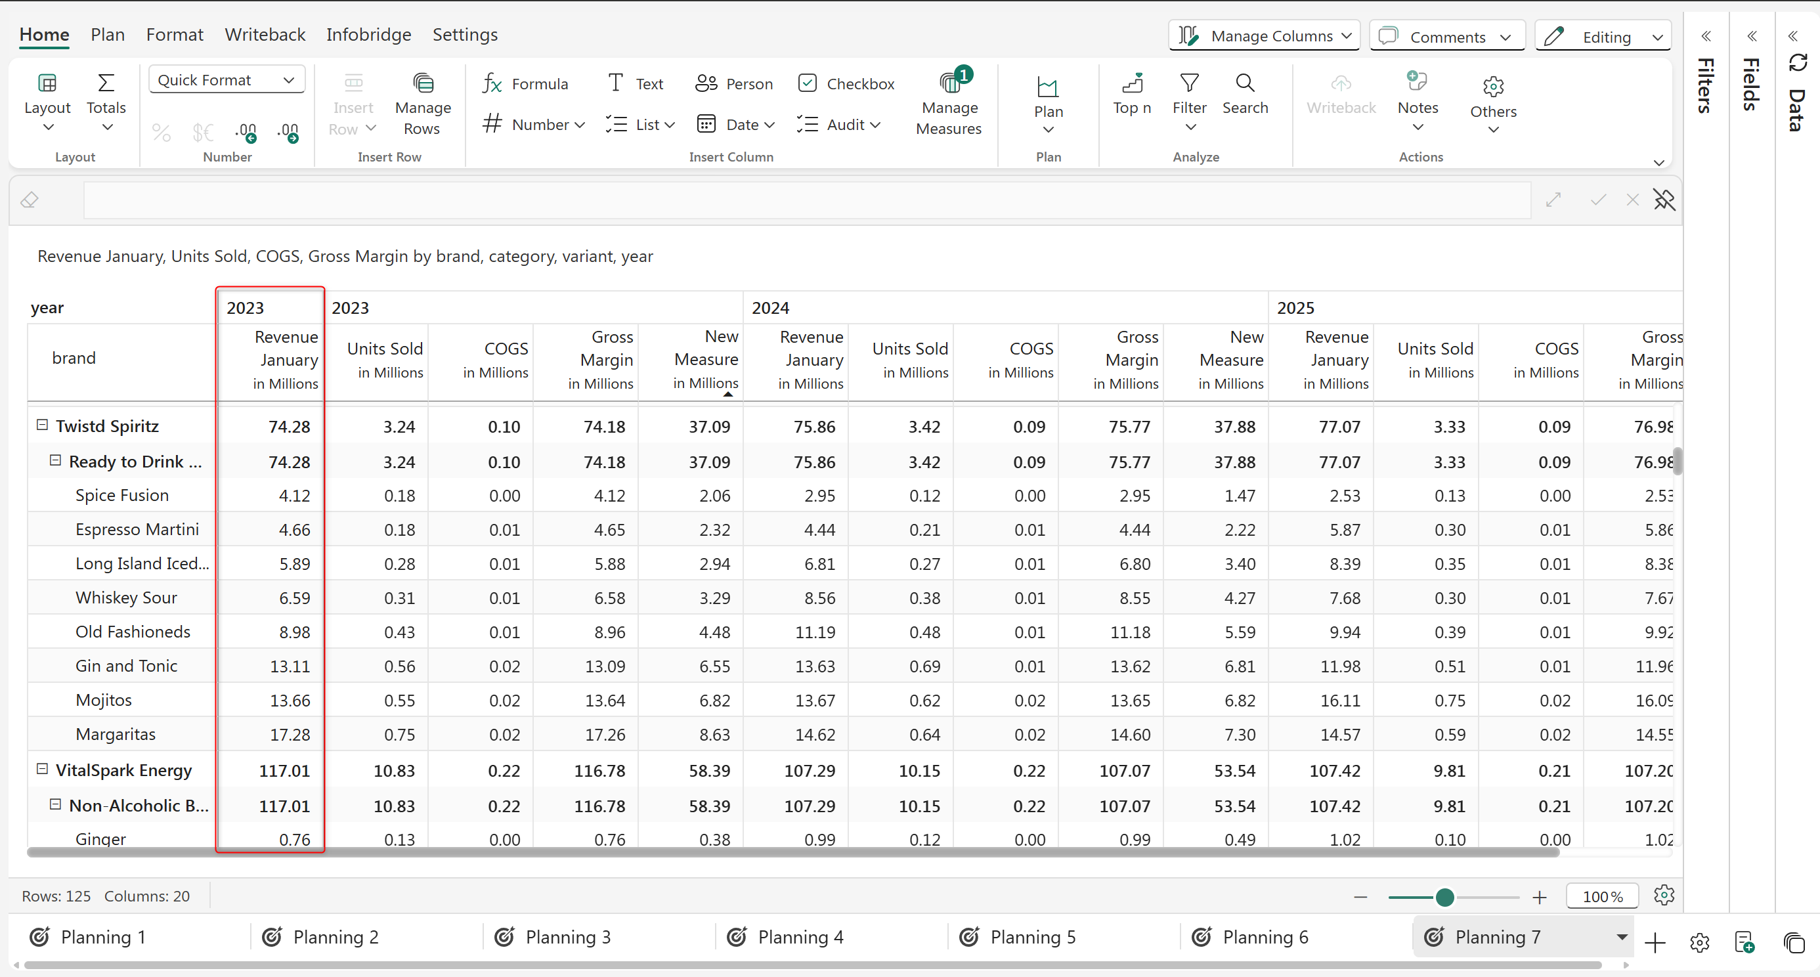The height and width of the screenshot is (977, 1820).
Task: Click the zoom slider handle
Action: [x=1445, y=897]
